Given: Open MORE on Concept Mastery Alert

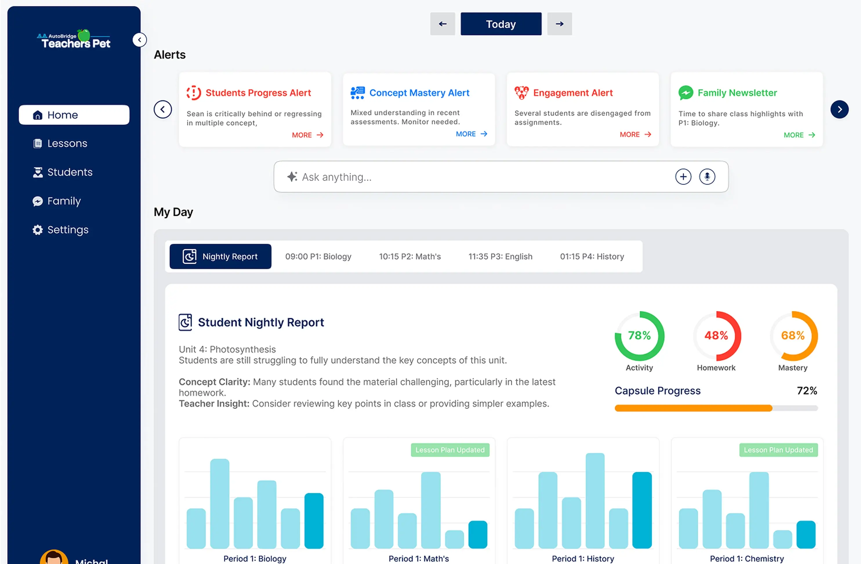Looking at the screenshot, I should pos(471,134).
